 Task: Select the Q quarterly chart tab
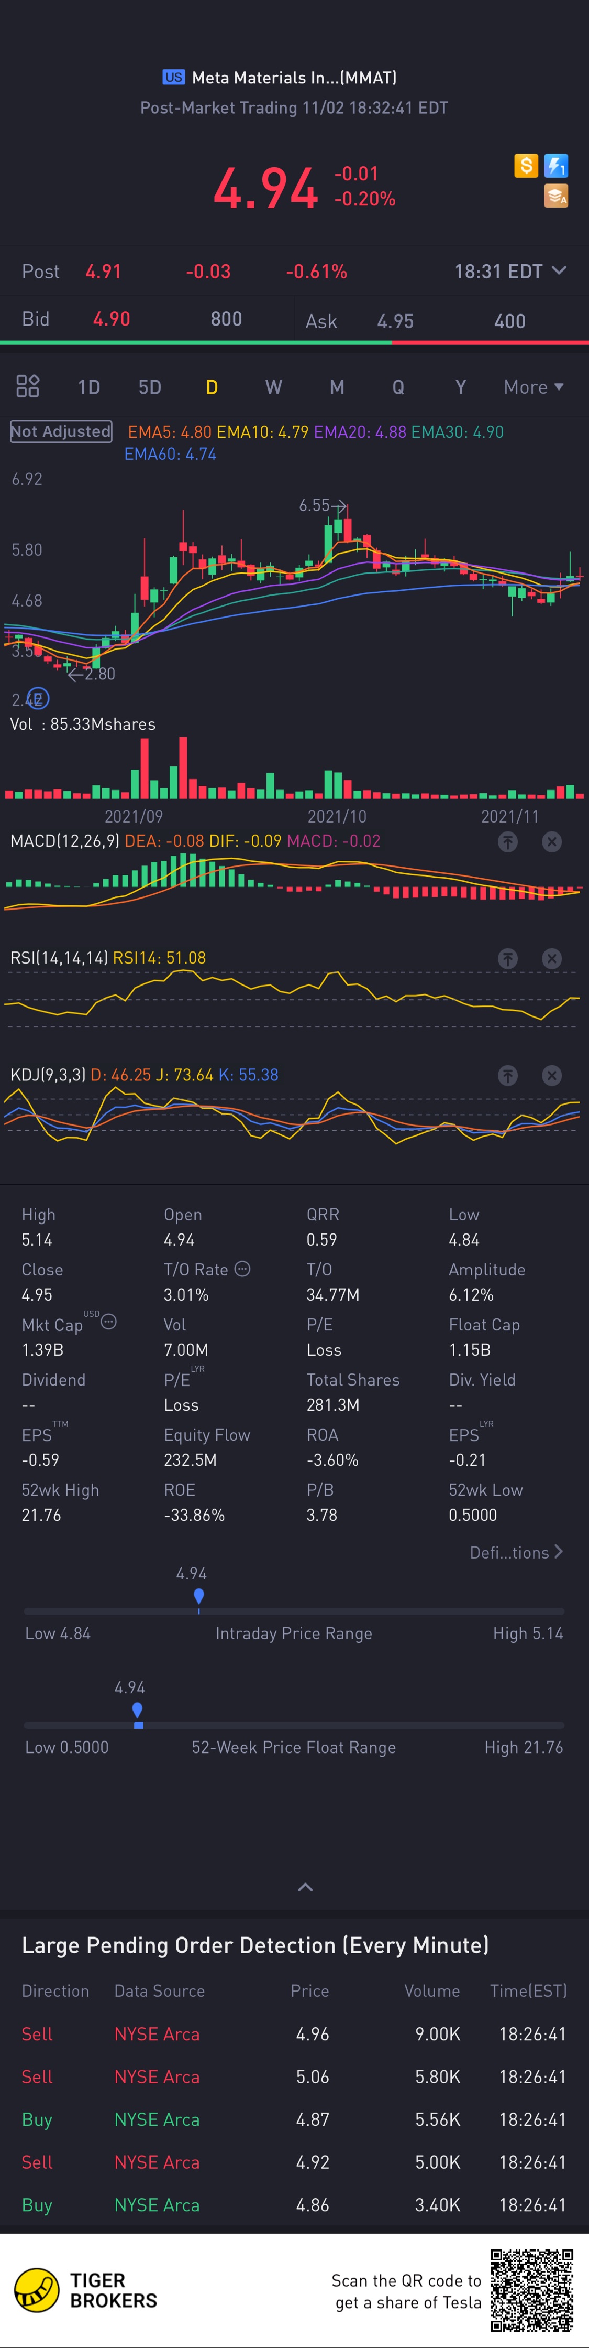coord(398,387)
